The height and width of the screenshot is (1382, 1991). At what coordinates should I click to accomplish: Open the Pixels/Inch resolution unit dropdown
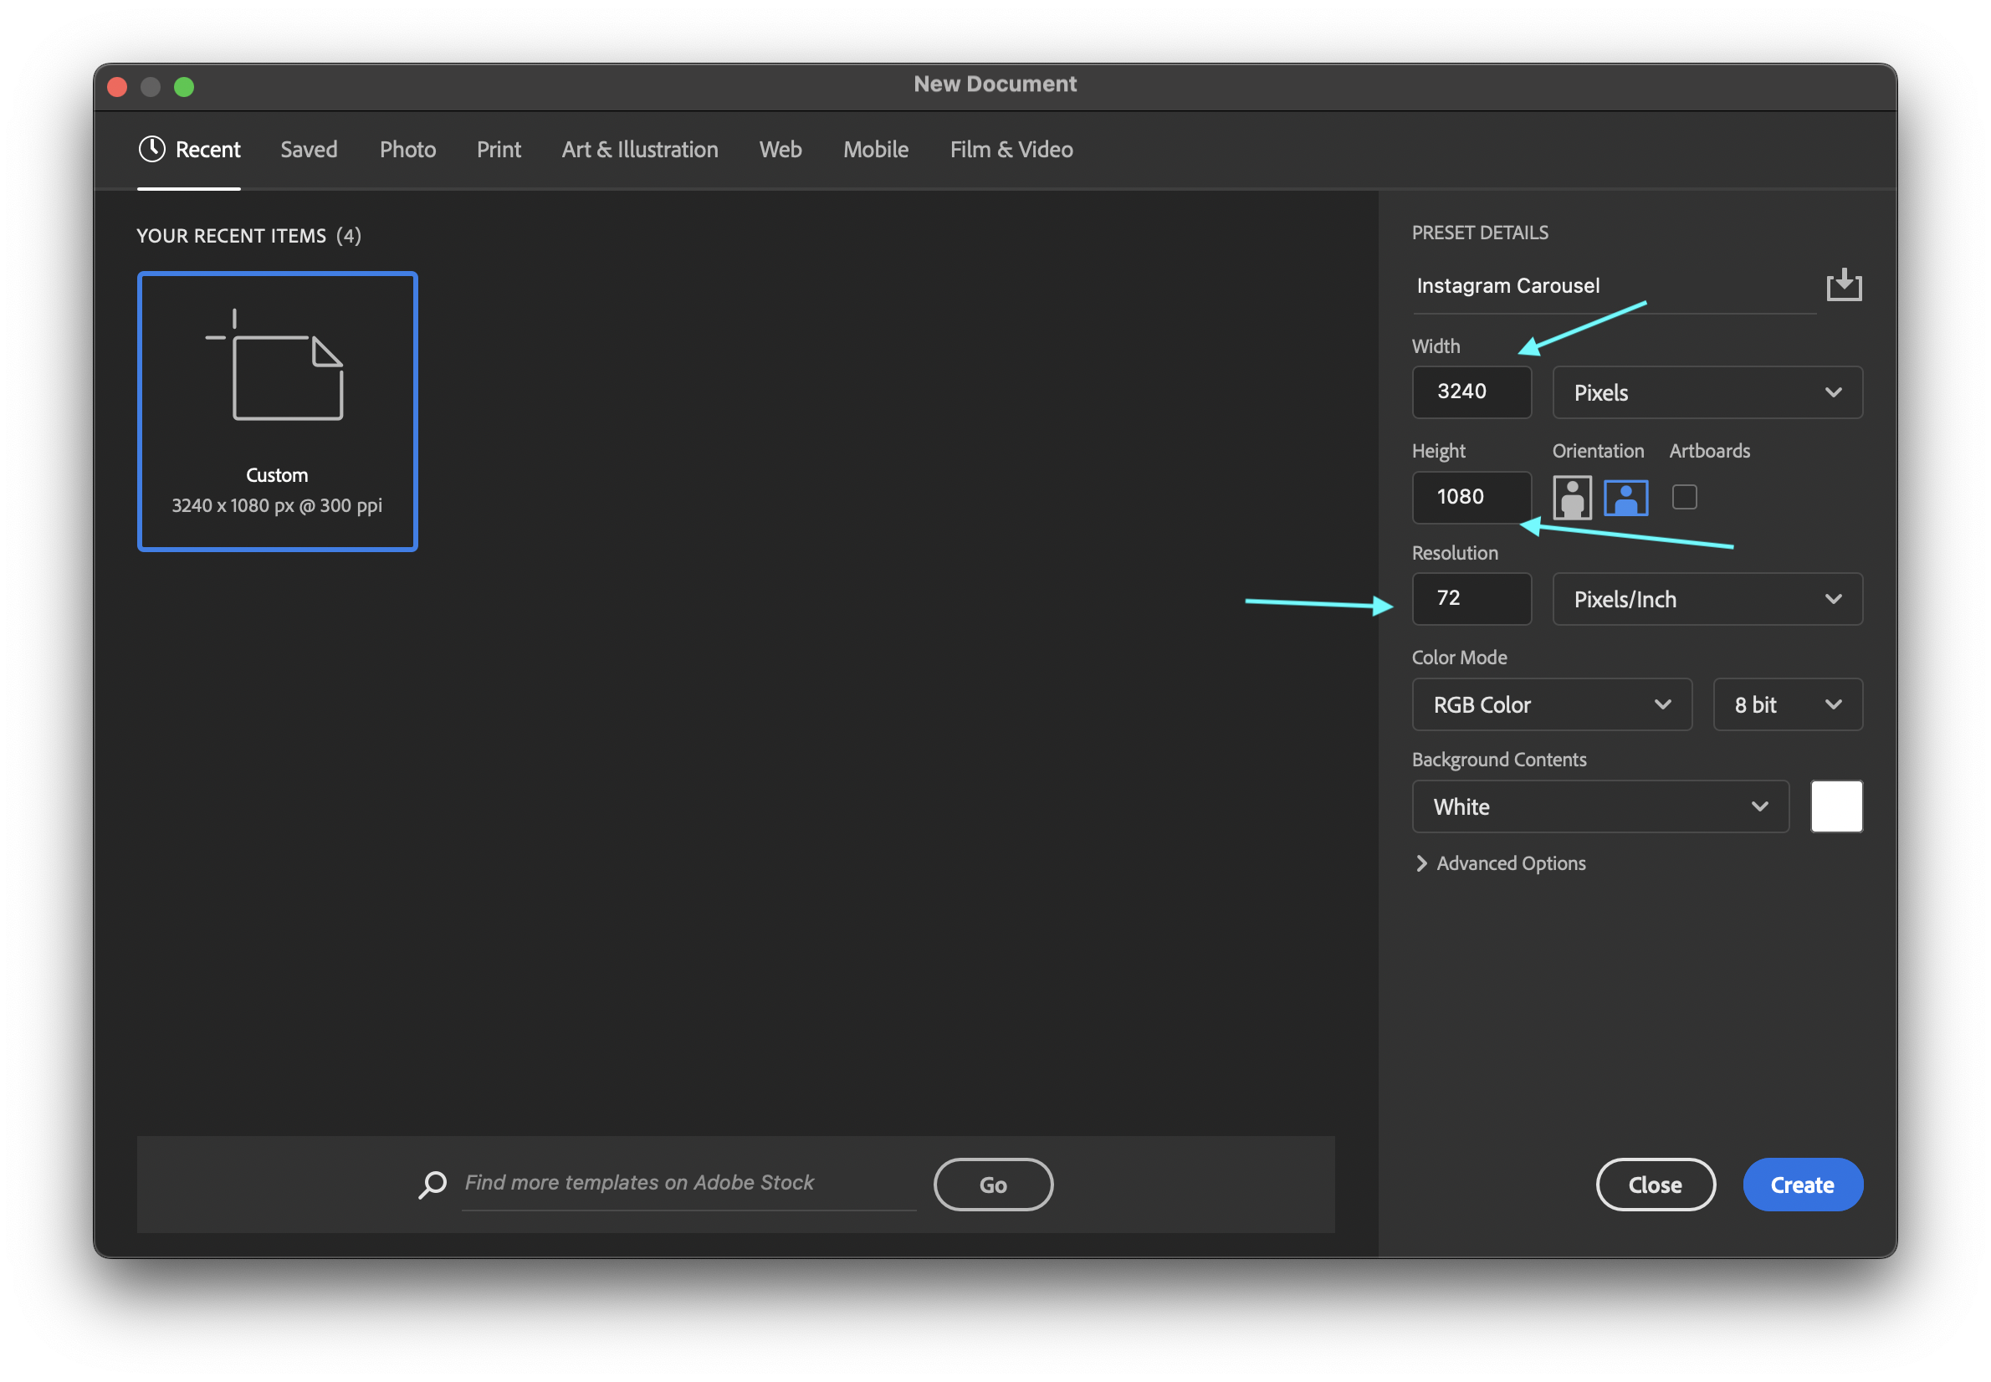tap(1707, 599)
